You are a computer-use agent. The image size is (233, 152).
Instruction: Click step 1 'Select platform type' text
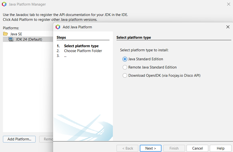(x=81, y=46)
